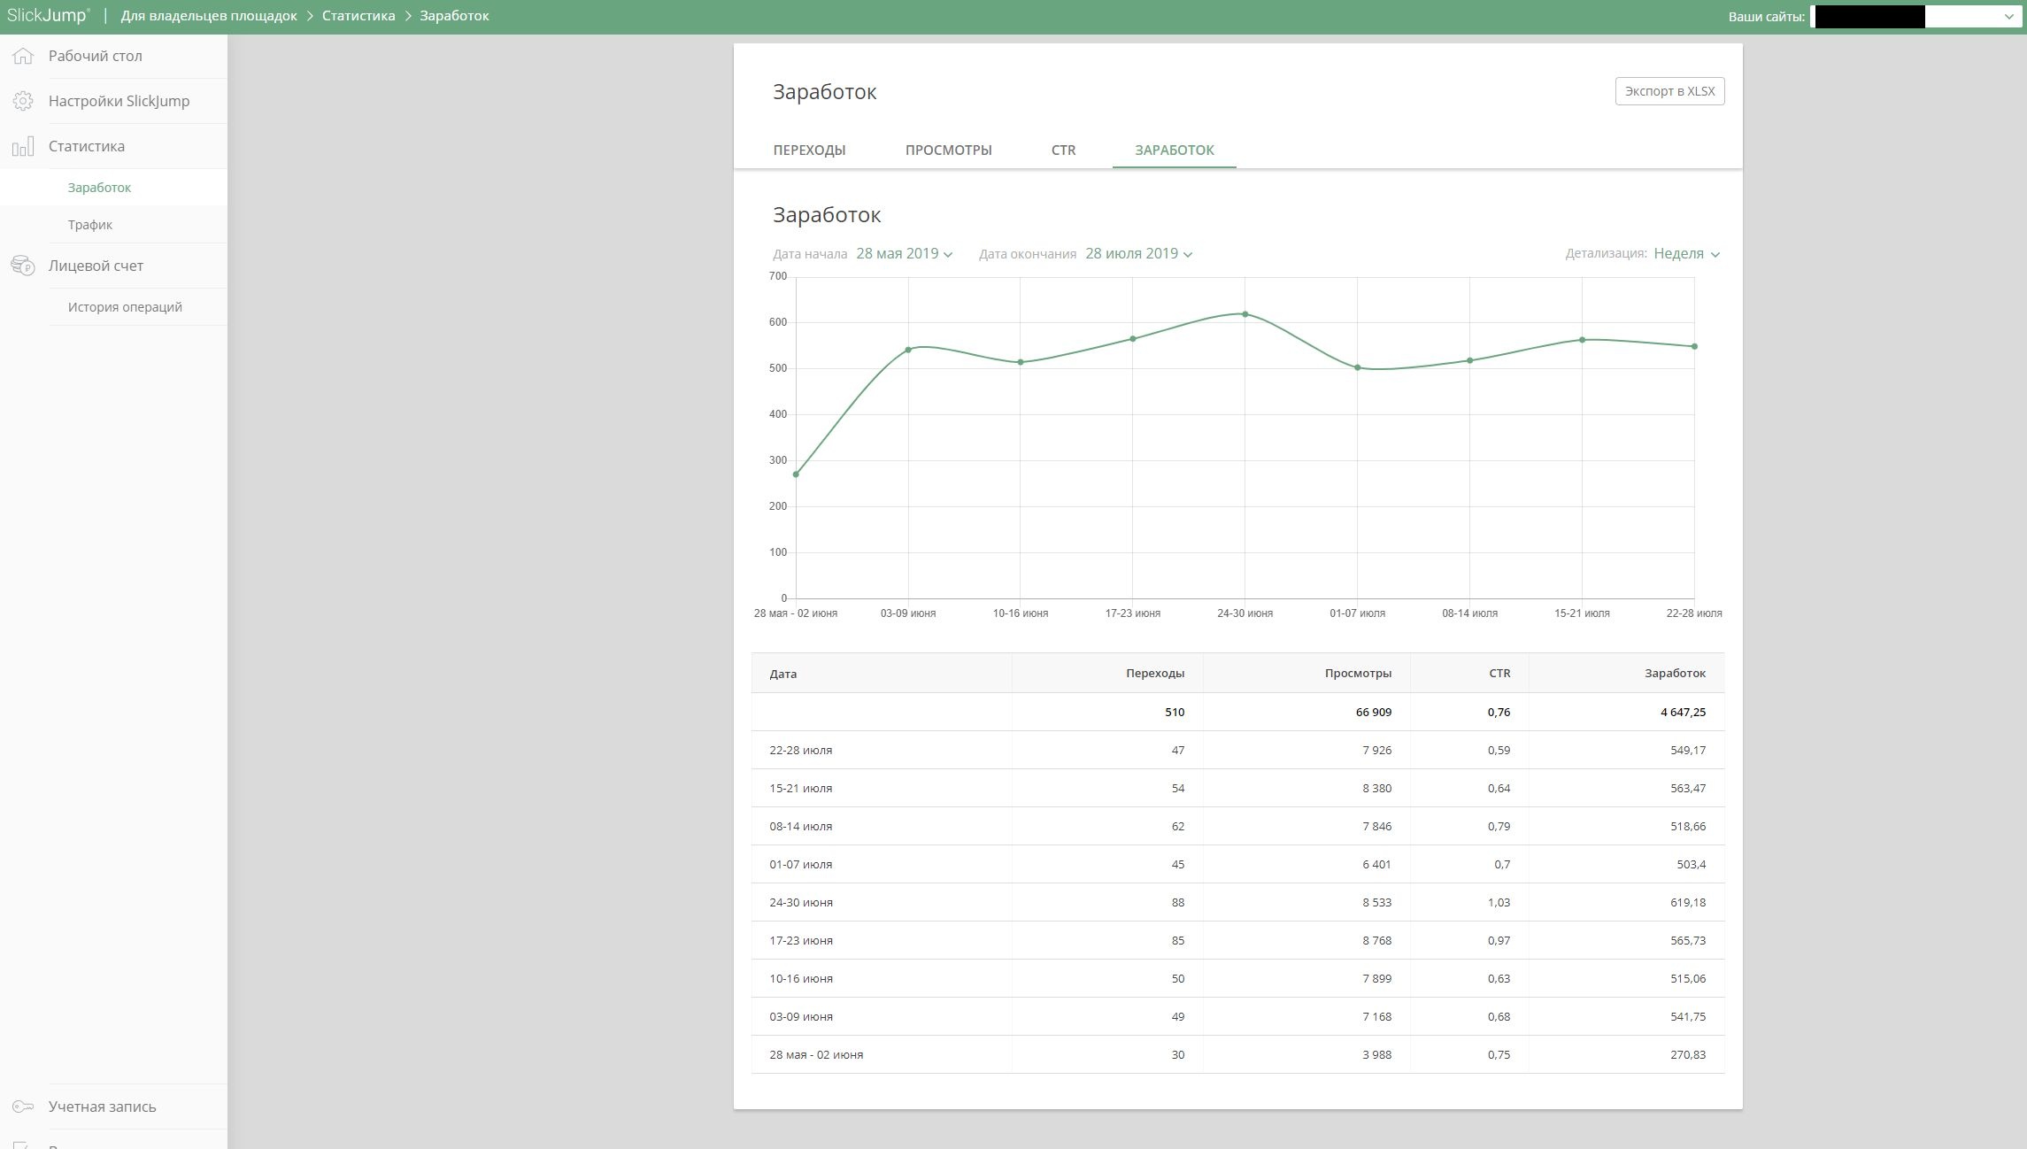Click the Статистика breadcrumb link
Image resolution: width=2027 pixels, height=1149 pixels.
(358, 16)
